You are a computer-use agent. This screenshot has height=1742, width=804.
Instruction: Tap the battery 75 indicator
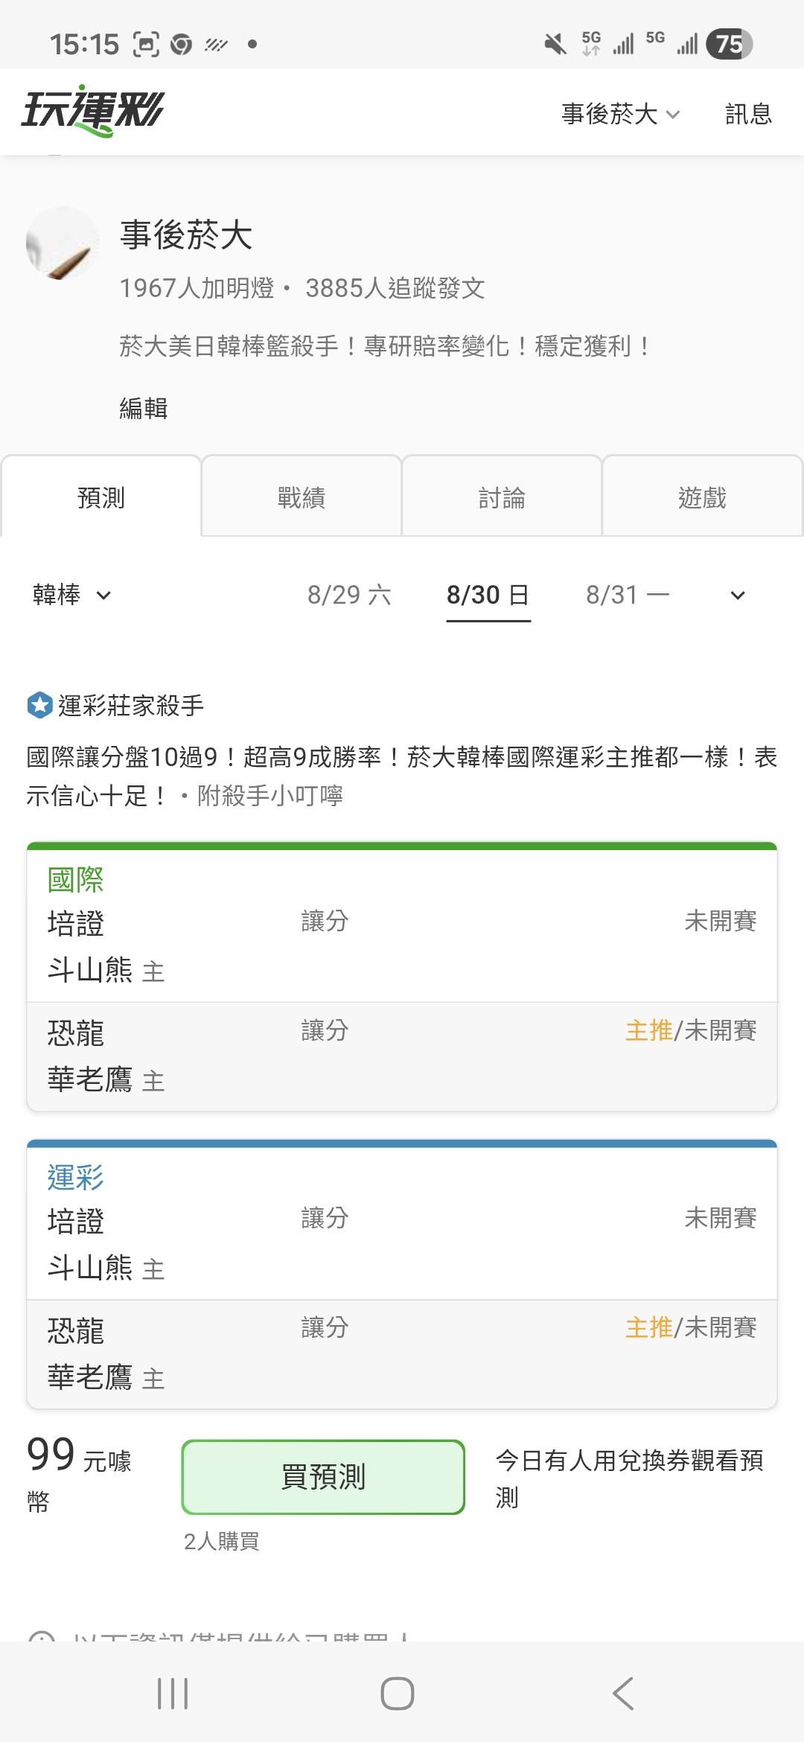tap(730, 44)
